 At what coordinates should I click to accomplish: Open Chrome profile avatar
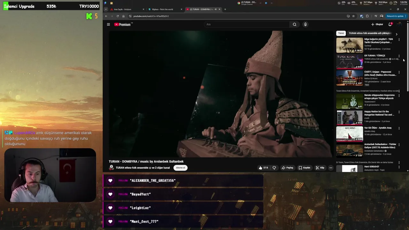382,16
